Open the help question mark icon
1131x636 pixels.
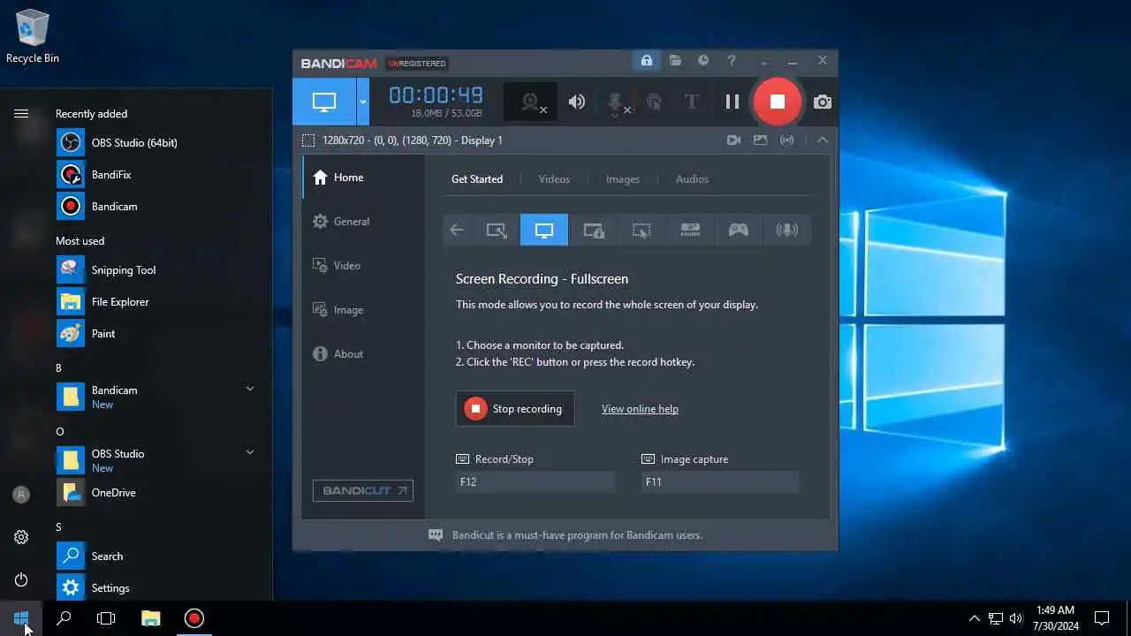pos(732,61)
